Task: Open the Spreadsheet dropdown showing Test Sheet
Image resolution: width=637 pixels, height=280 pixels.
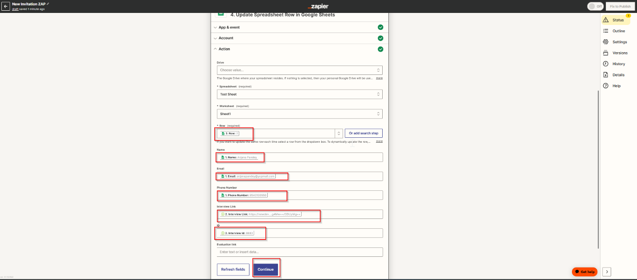Action: tap(299, 94)
